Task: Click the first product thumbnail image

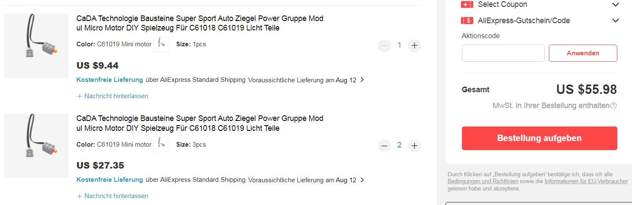Action: pyautogui.click(x=36, y=46)
